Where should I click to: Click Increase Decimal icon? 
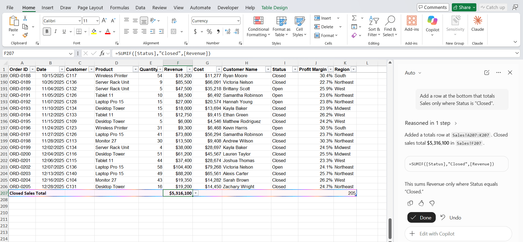click(228, 32)
